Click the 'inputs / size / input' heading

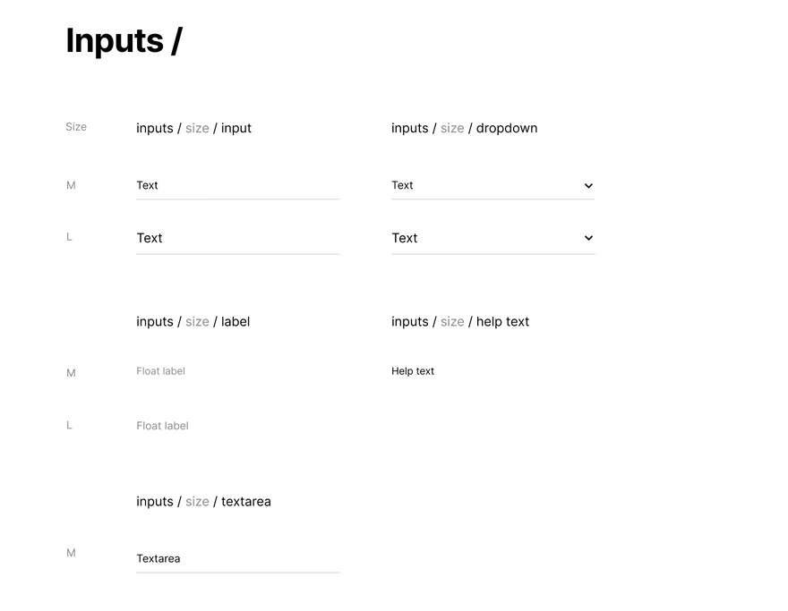193,128
